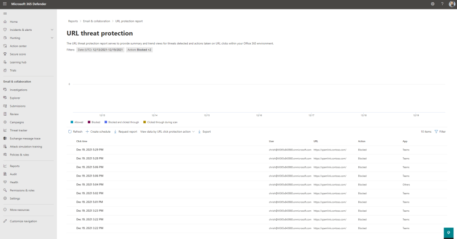Click the Refresh icon above the table
This screenshot has height=239, width=457.
click(x=70, y=132)
